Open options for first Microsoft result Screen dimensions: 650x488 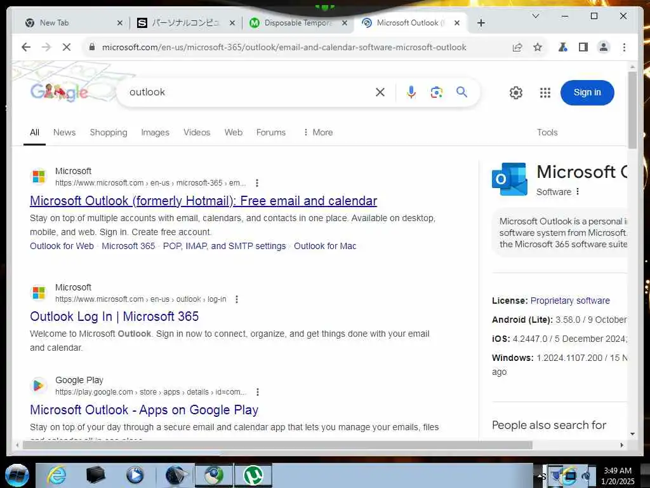pyautogui.click(x=257, y=183)
